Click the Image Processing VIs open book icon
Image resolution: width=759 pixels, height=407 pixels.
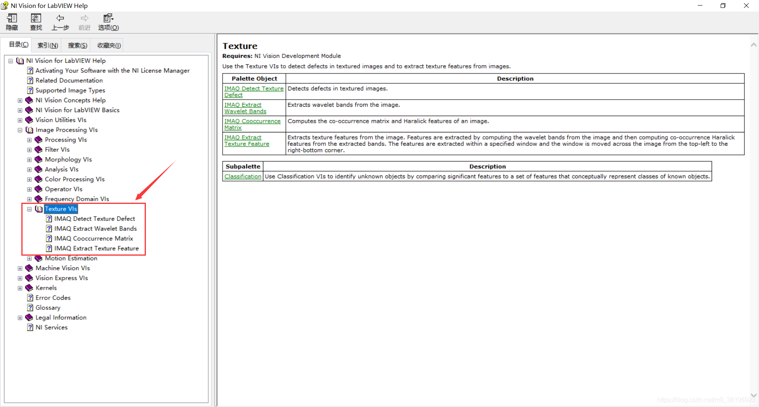(x=30, y=130)
